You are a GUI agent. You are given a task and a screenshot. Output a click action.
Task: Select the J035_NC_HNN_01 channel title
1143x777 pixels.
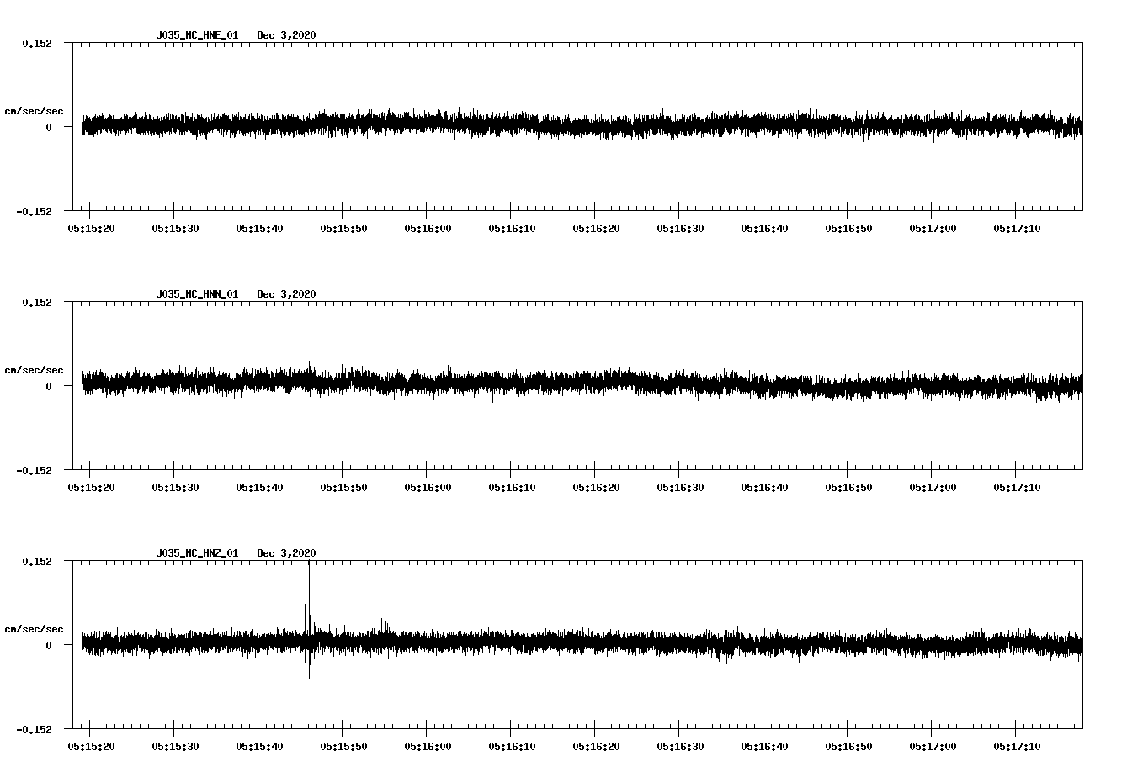pos(196,293)
